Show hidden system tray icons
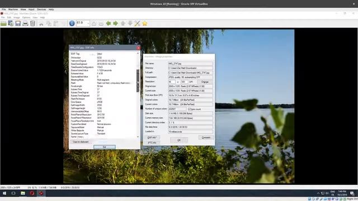 click(x=318, y=193)
